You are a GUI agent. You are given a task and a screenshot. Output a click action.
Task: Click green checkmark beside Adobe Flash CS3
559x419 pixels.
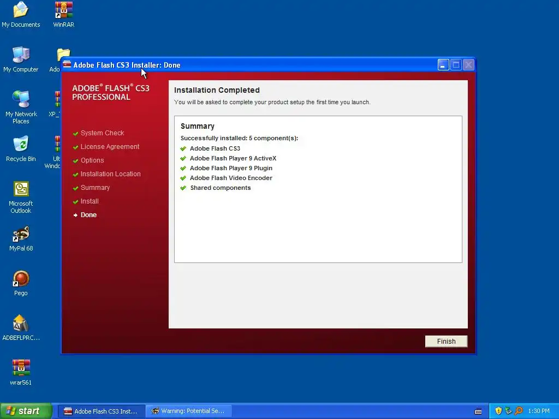tap(183, 148)
